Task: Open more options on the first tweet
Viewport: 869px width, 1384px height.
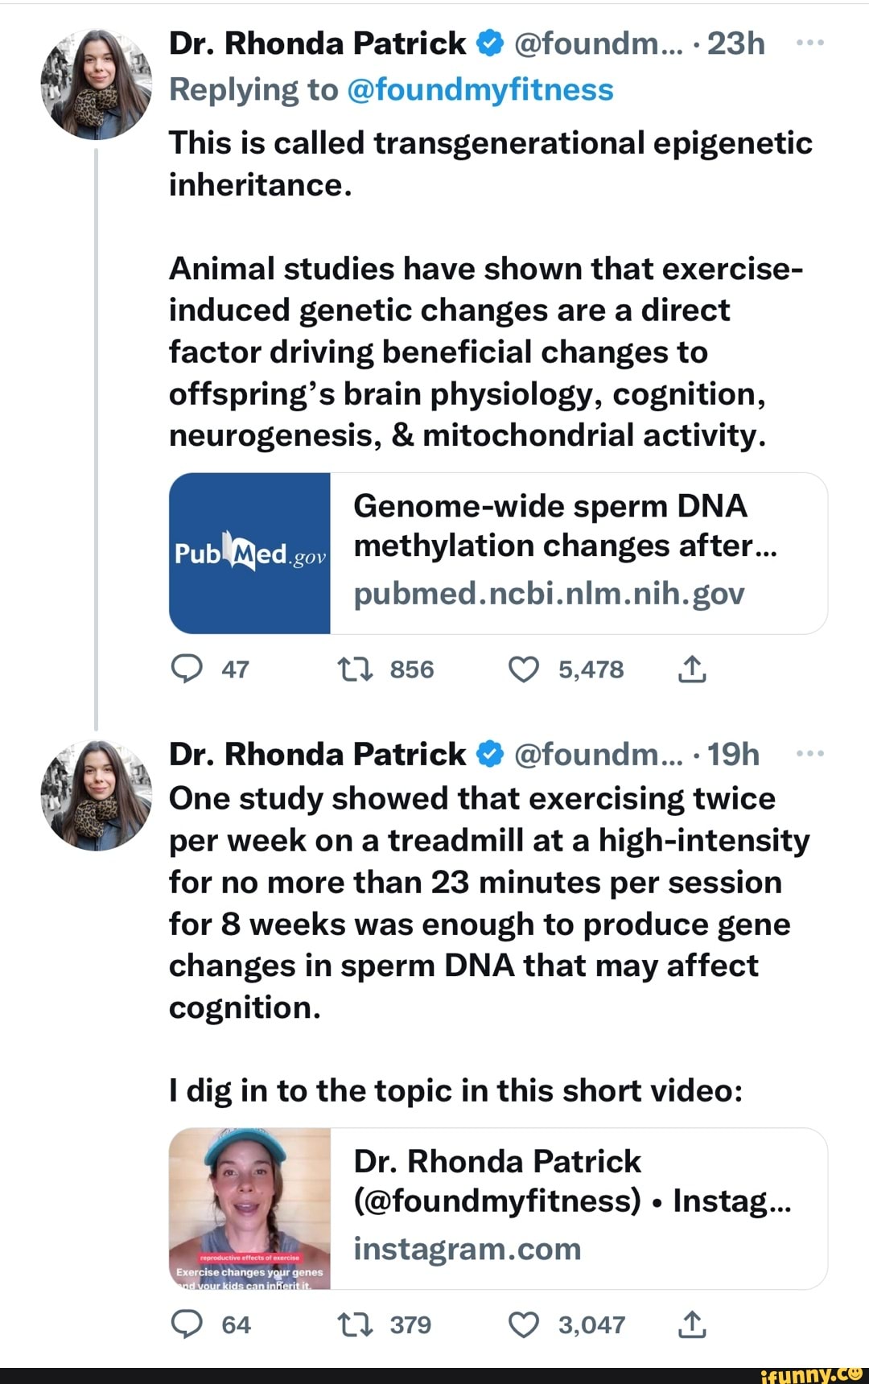Action: coord(811,42)
